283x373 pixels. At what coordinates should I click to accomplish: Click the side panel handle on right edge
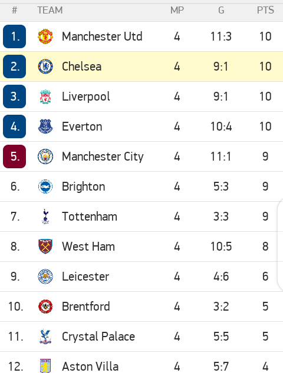pos(281,246)
